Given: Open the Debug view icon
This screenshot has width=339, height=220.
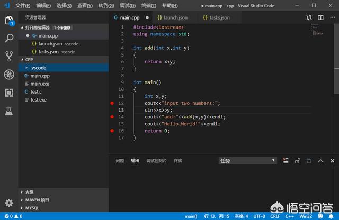Looking at the screenshot, I should point(9,75).
